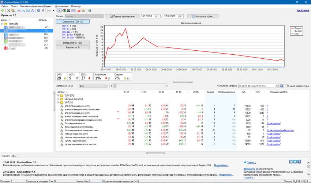Start Mail scan via blue-marked play icon
This screenshot has height=183, width=311.
[28, 11]
